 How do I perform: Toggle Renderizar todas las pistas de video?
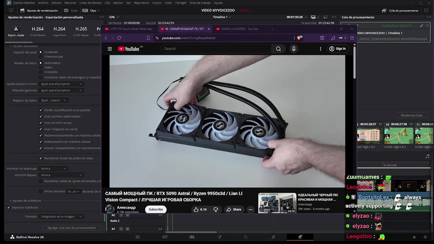point(41,158)
